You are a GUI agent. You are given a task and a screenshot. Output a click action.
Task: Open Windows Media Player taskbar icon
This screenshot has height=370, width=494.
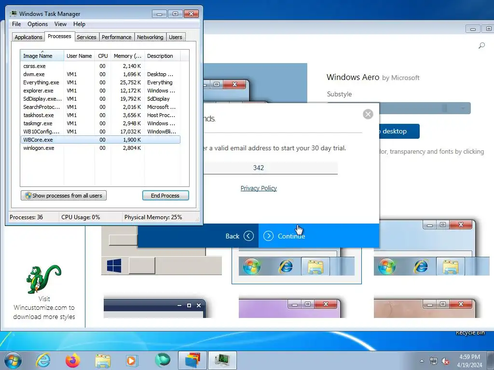point(132,360)
